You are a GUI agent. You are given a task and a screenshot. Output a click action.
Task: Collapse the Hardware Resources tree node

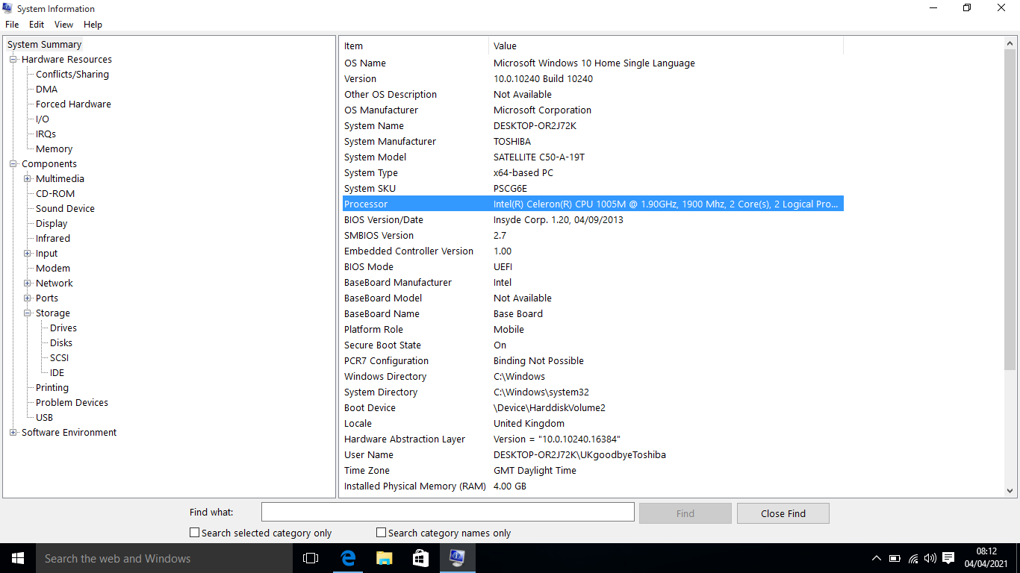[x=13, y=60]
